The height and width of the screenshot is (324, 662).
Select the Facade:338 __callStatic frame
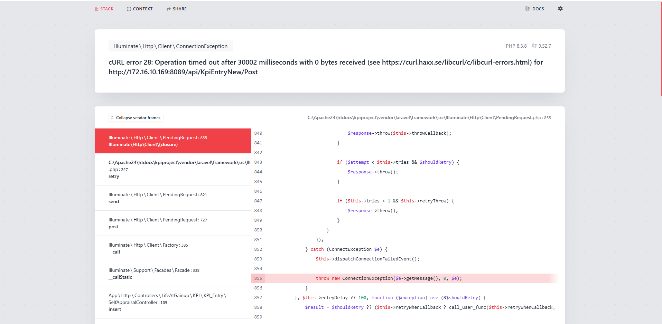click(173, 274)
